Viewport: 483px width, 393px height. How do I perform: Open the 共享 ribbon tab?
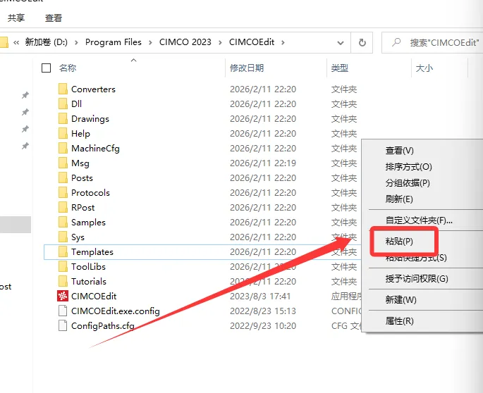coord(16,18)
